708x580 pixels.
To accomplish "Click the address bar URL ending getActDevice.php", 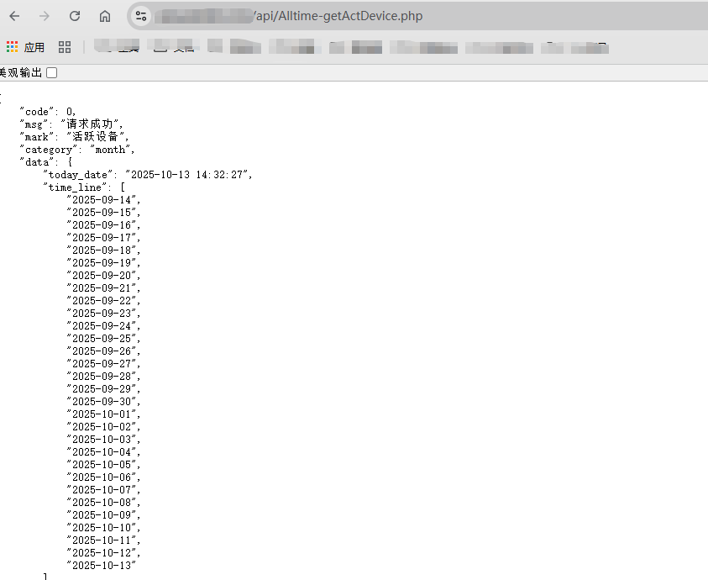I will pos(338,16).
